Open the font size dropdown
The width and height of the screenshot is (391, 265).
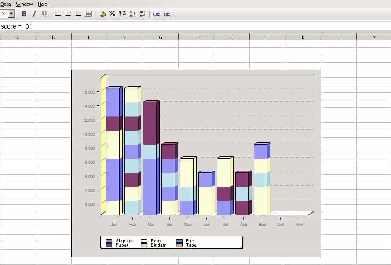[11, 14]
